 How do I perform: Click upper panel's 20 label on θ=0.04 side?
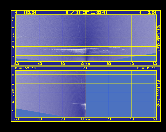[x=109, y=64]
